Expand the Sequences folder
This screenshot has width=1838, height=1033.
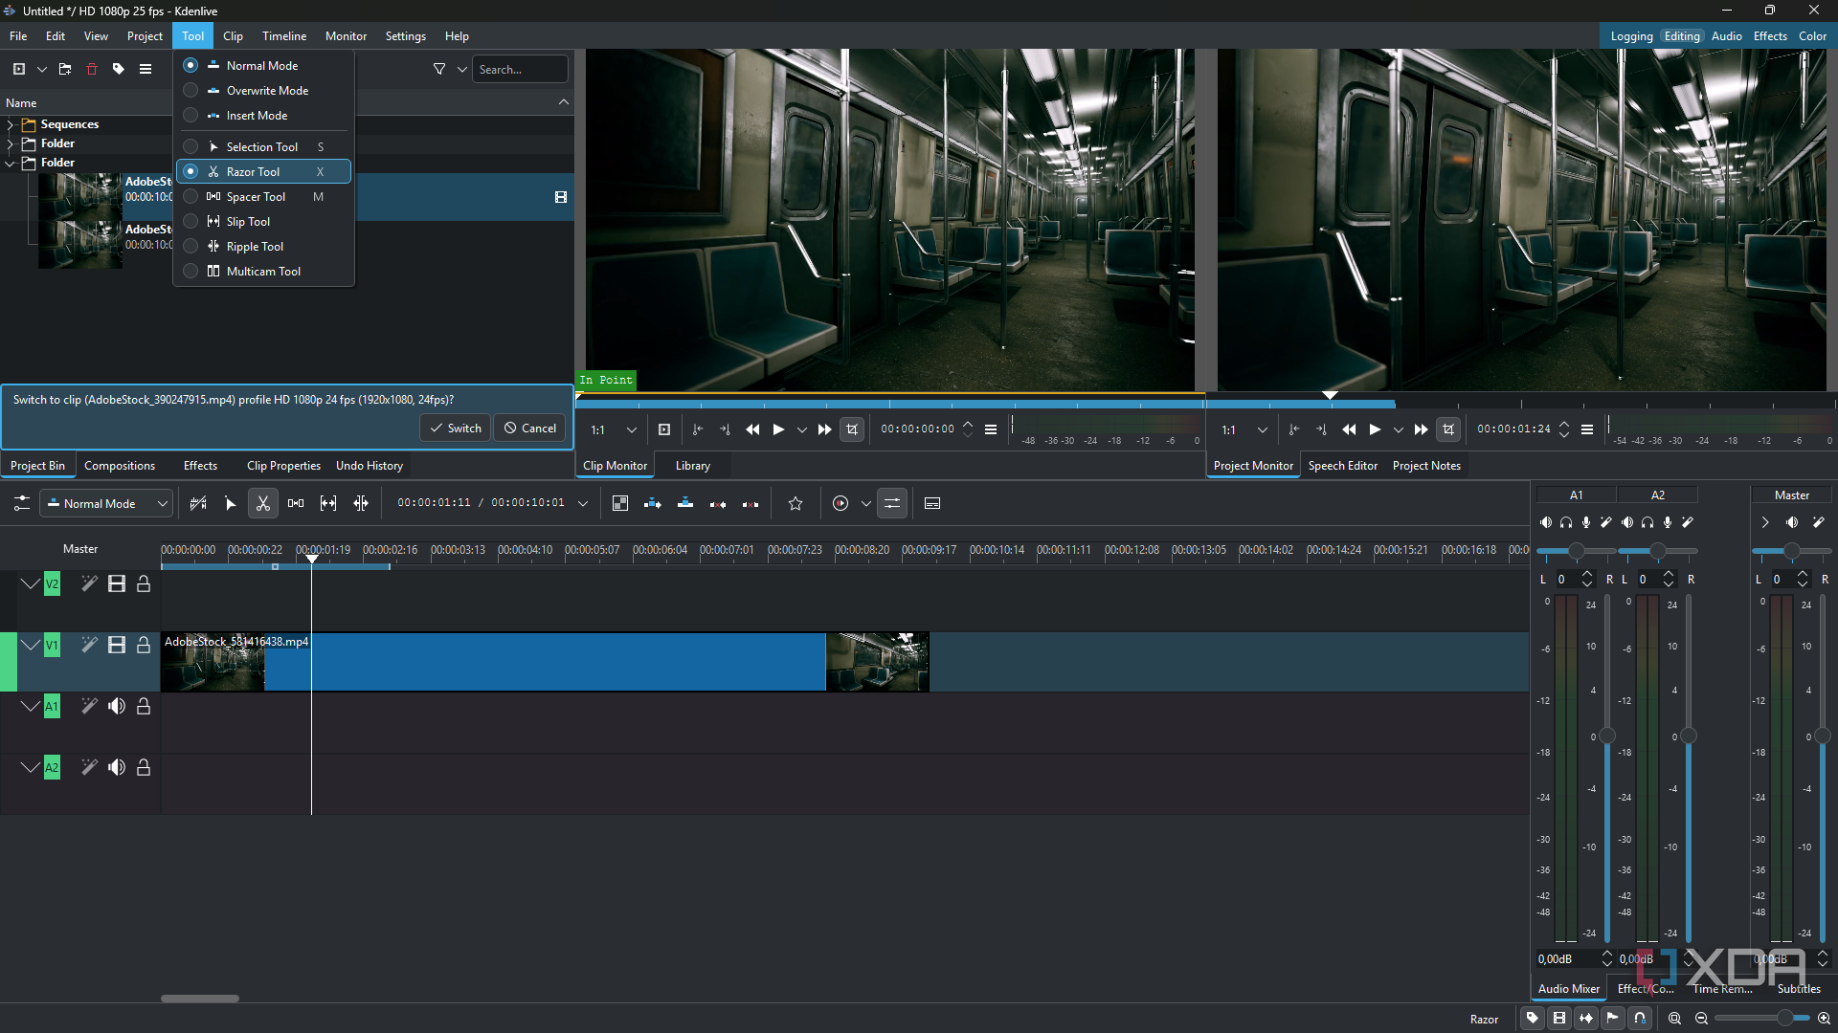click(x=11, y=124)
